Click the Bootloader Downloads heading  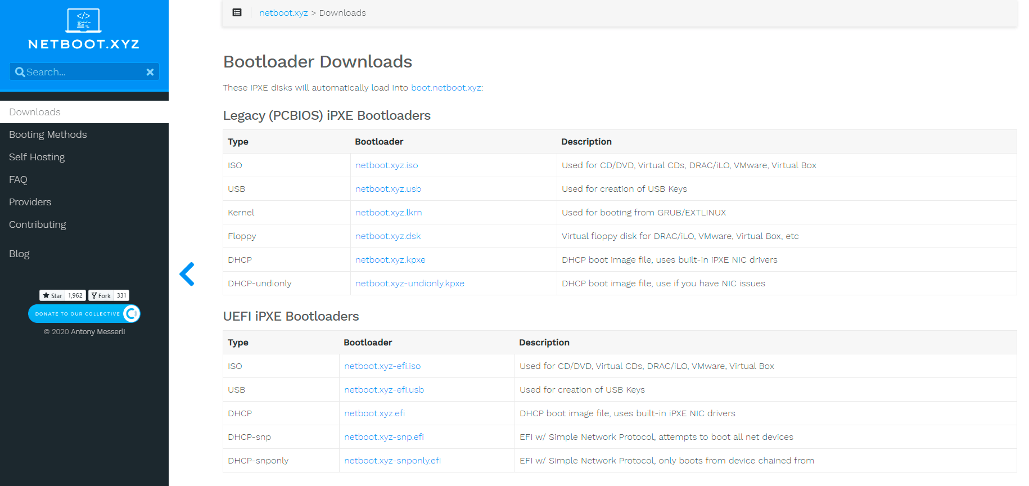[x=318, y=61]
